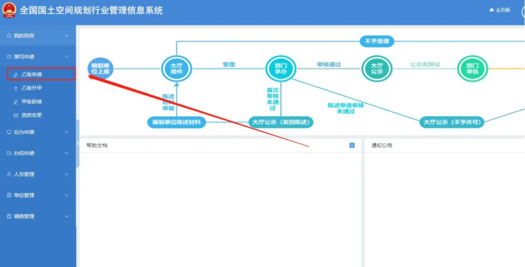525x267 pixels.
Task: Click the 大厅公示 circle node
Action: [x=377, y=68]
